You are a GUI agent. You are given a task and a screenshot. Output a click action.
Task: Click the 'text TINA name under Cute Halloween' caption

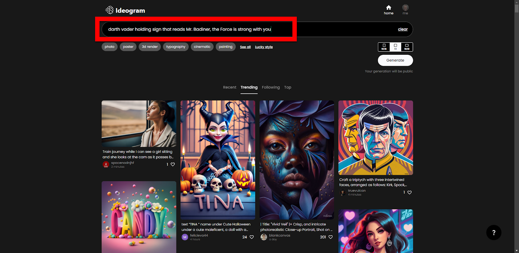click(x=216, y=227)
